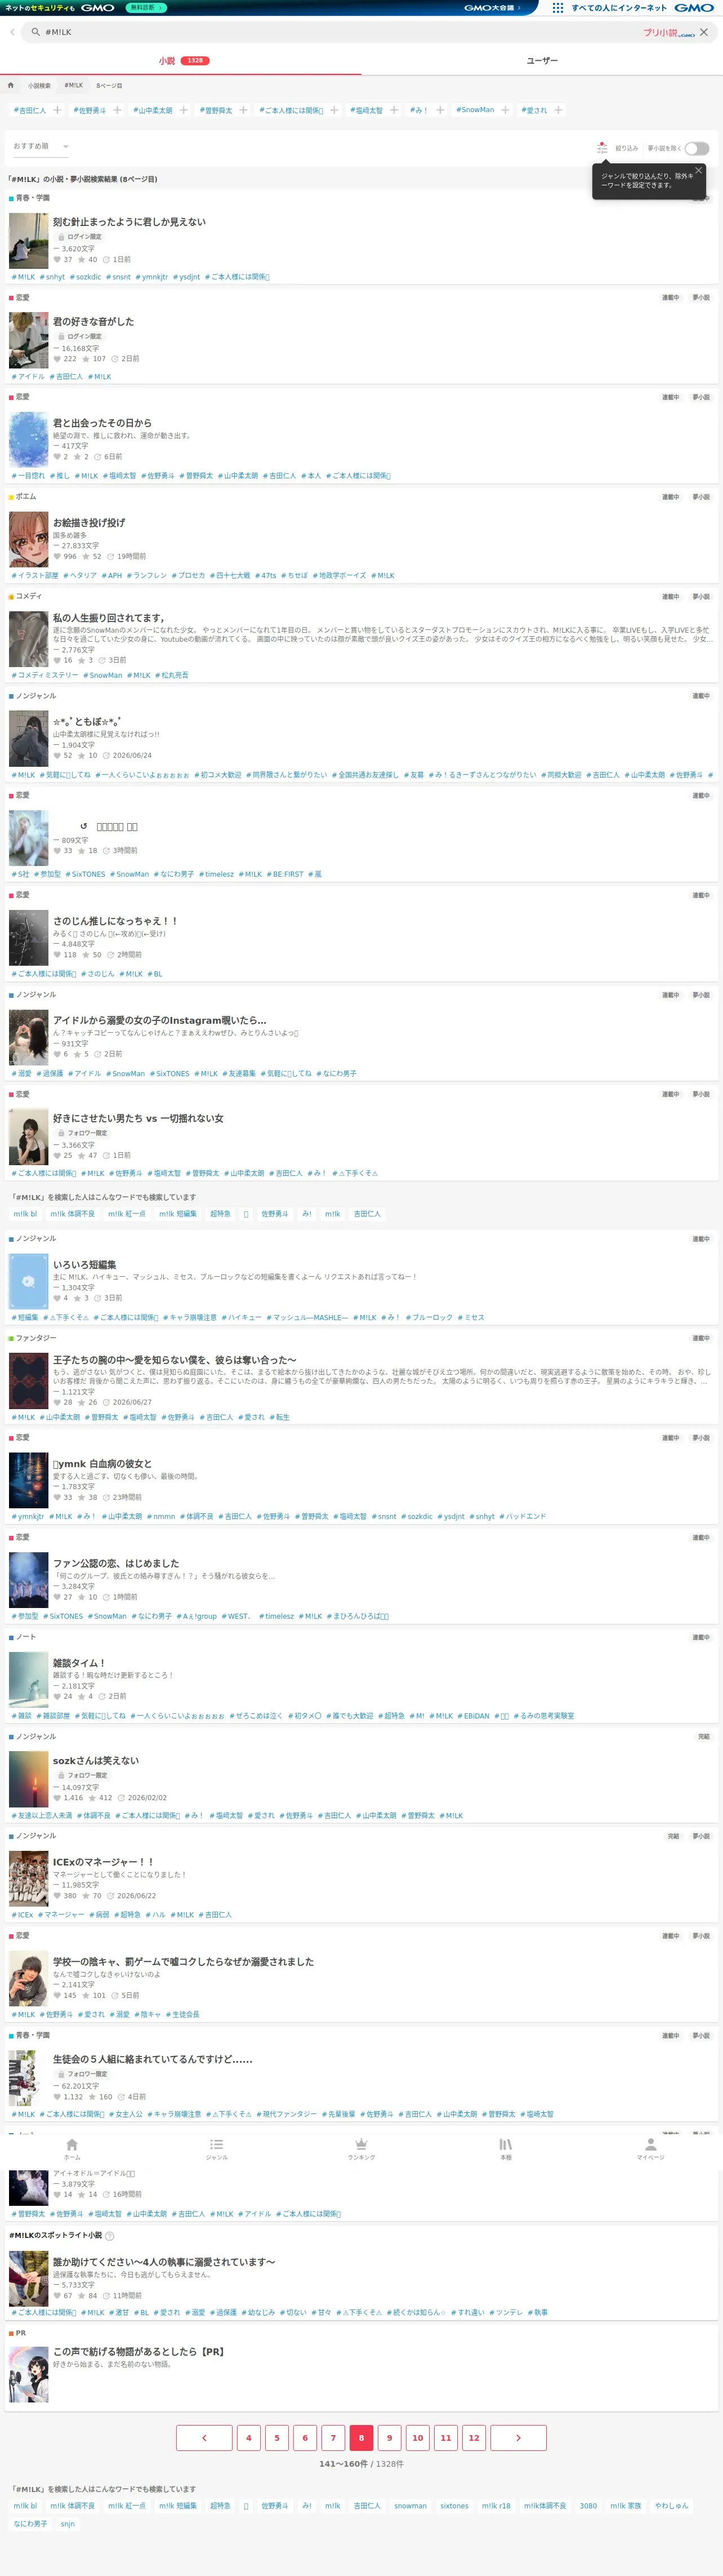Click the 君と出会ったその日から cover thumbnail
This screenshot has height=2576, width=723.
coord(28,439)
